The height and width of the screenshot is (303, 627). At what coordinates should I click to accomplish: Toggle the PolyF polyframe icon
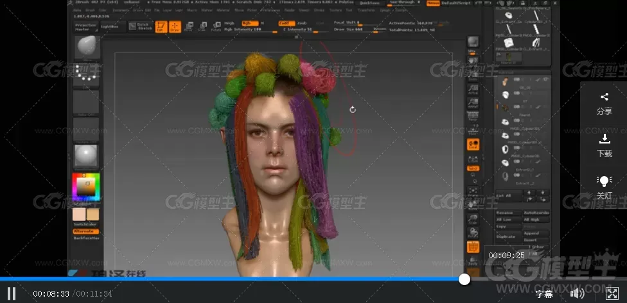point(473,247)
